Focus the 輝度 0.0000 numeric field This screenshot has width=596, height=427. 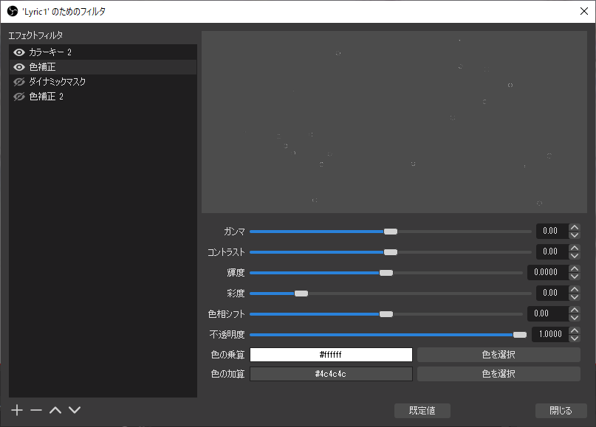(548, 273)
